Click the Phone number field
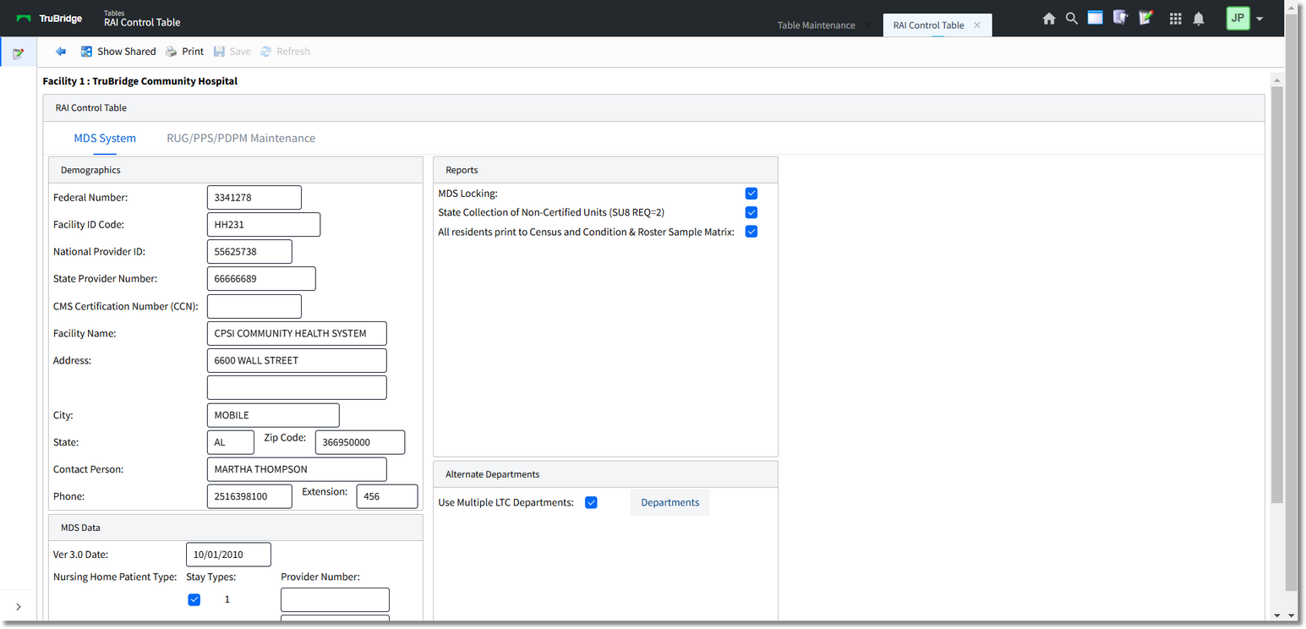This screenshot has width=1306, height=629. click(x=249, y=496)
